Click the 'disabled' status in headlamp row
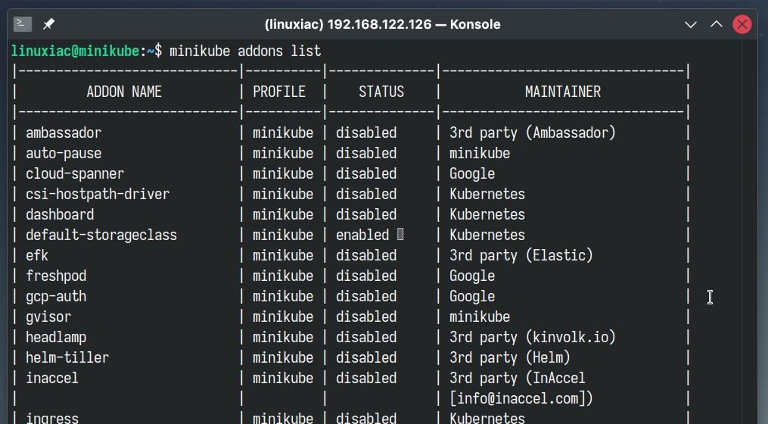Viewport: 768px width, 424px height. coord(366,337)
